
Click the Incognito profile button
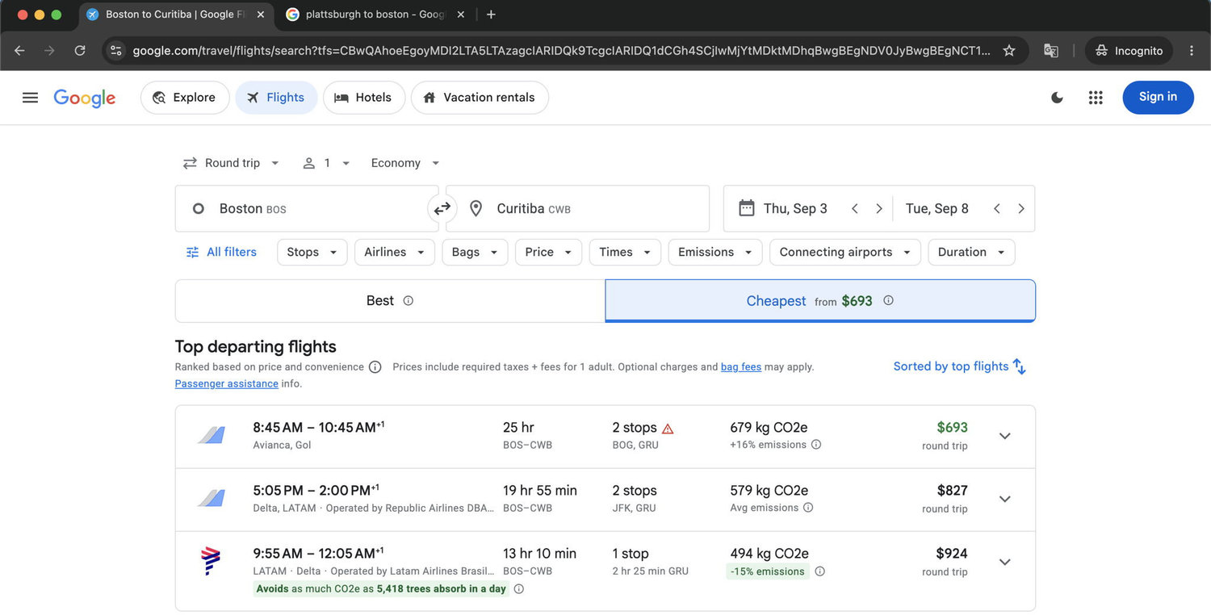tap(1129, 51)
